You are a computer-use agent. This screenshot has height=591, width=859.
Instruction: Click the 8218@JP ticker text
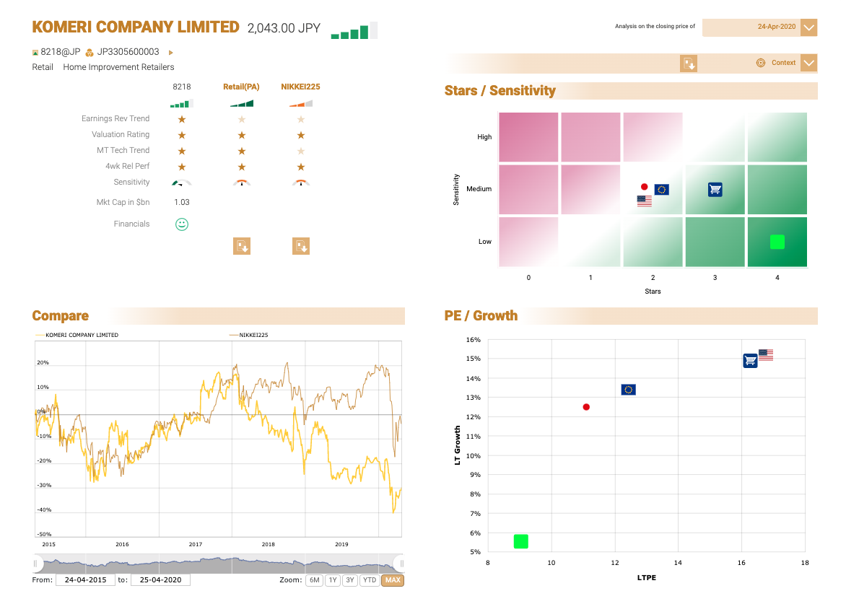(x=60, y=52)
